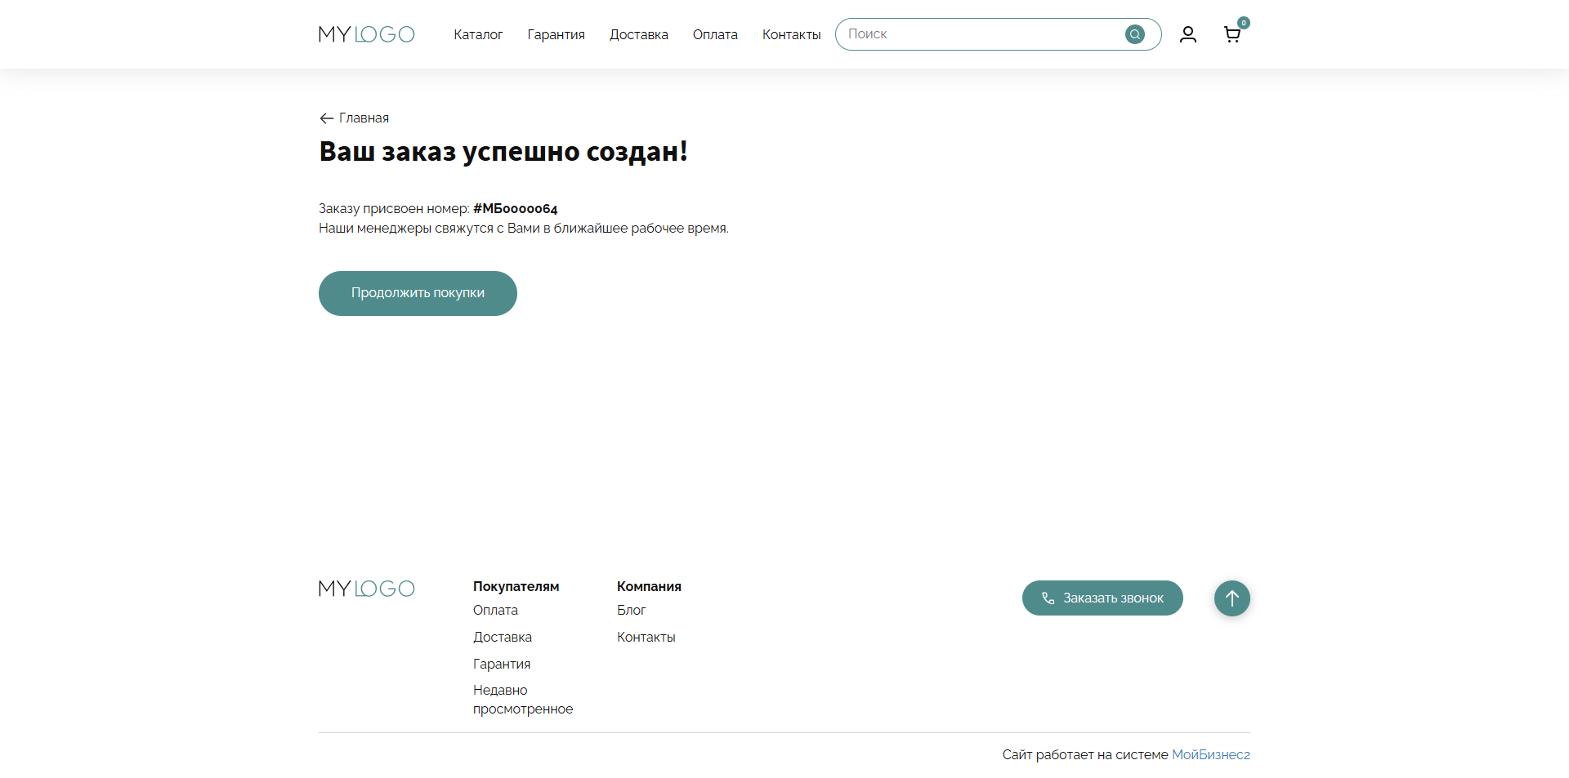The height and width of the screenshot is (778, 1569).
Task: Select Оплата in the top navigation
Action: (x=715, y=34)
